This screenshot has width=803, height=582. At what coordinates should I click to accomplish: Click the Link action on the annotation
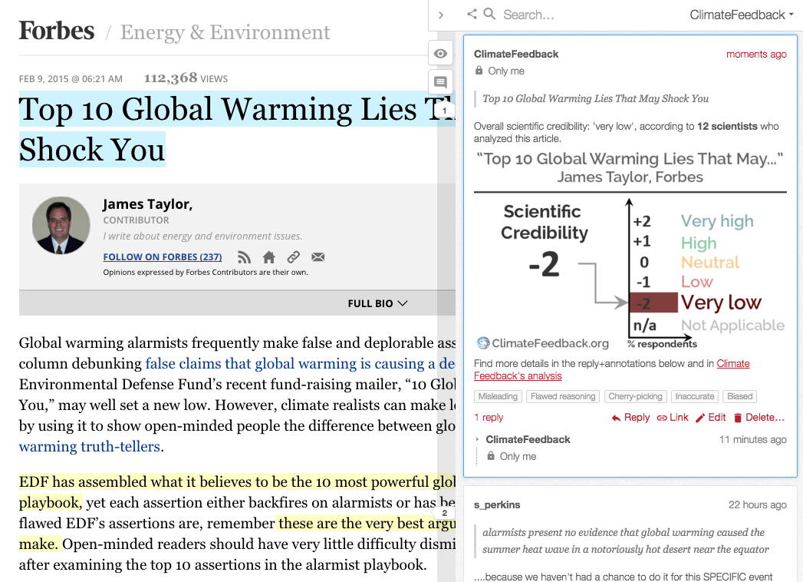673,418
